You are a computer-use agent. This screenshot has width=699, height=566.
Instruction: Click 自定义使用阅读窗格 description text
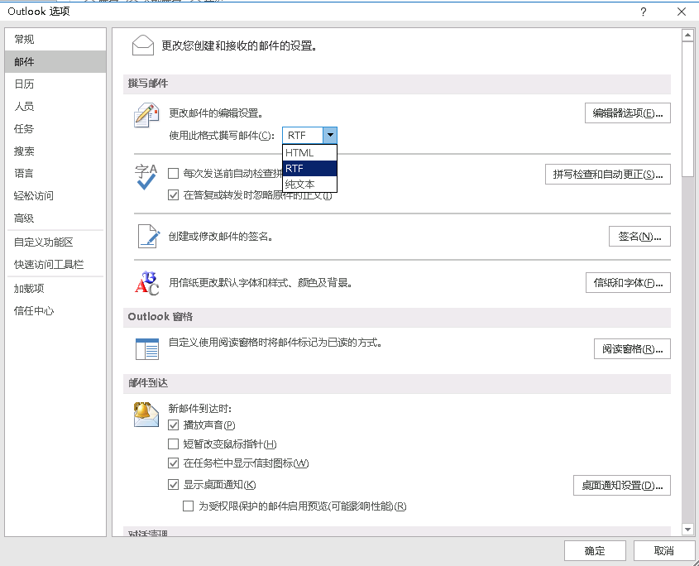[275, 343]
